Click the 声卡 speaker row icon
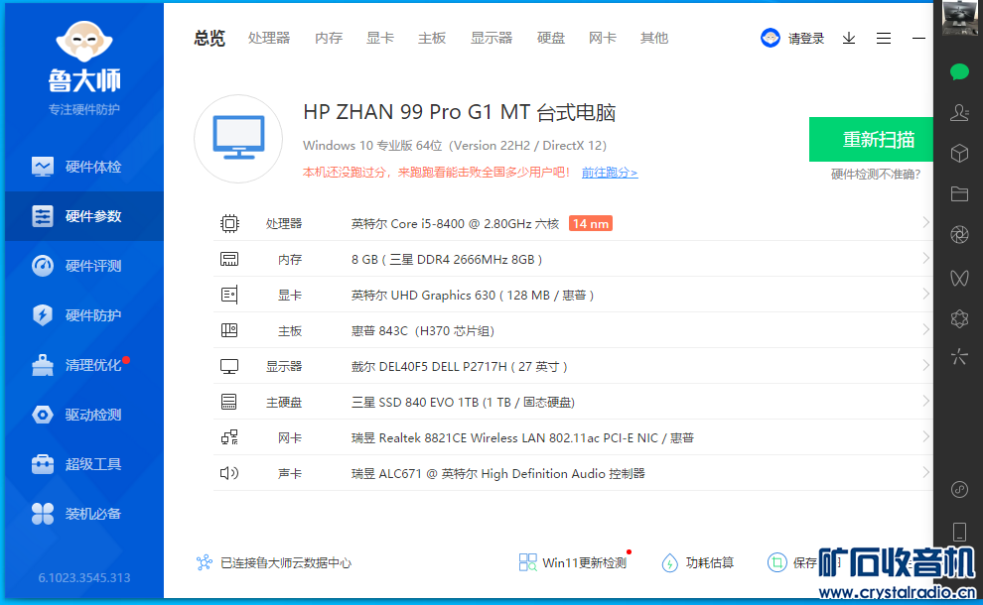 click(229, 473)
